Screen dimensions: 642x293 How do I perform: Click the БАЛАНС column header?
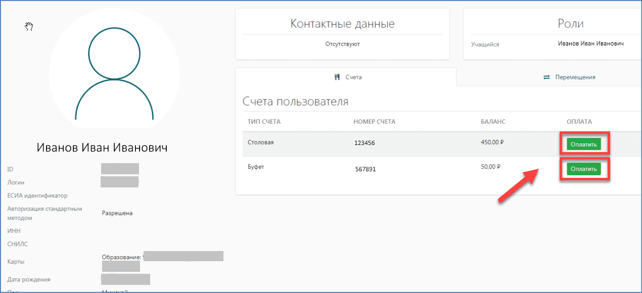493,122
